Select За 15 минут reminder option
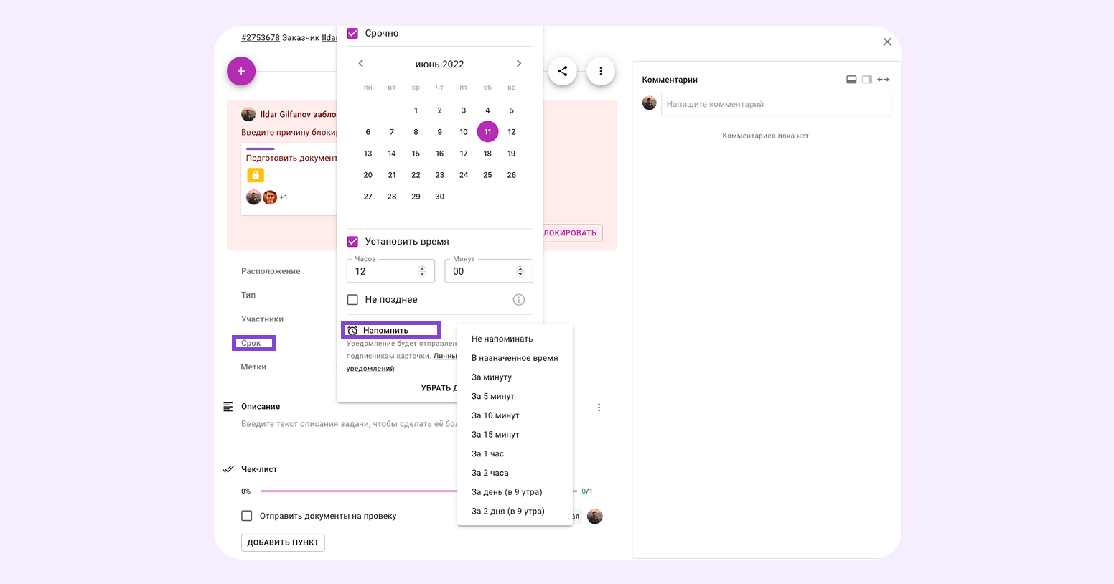 [495, 435]
